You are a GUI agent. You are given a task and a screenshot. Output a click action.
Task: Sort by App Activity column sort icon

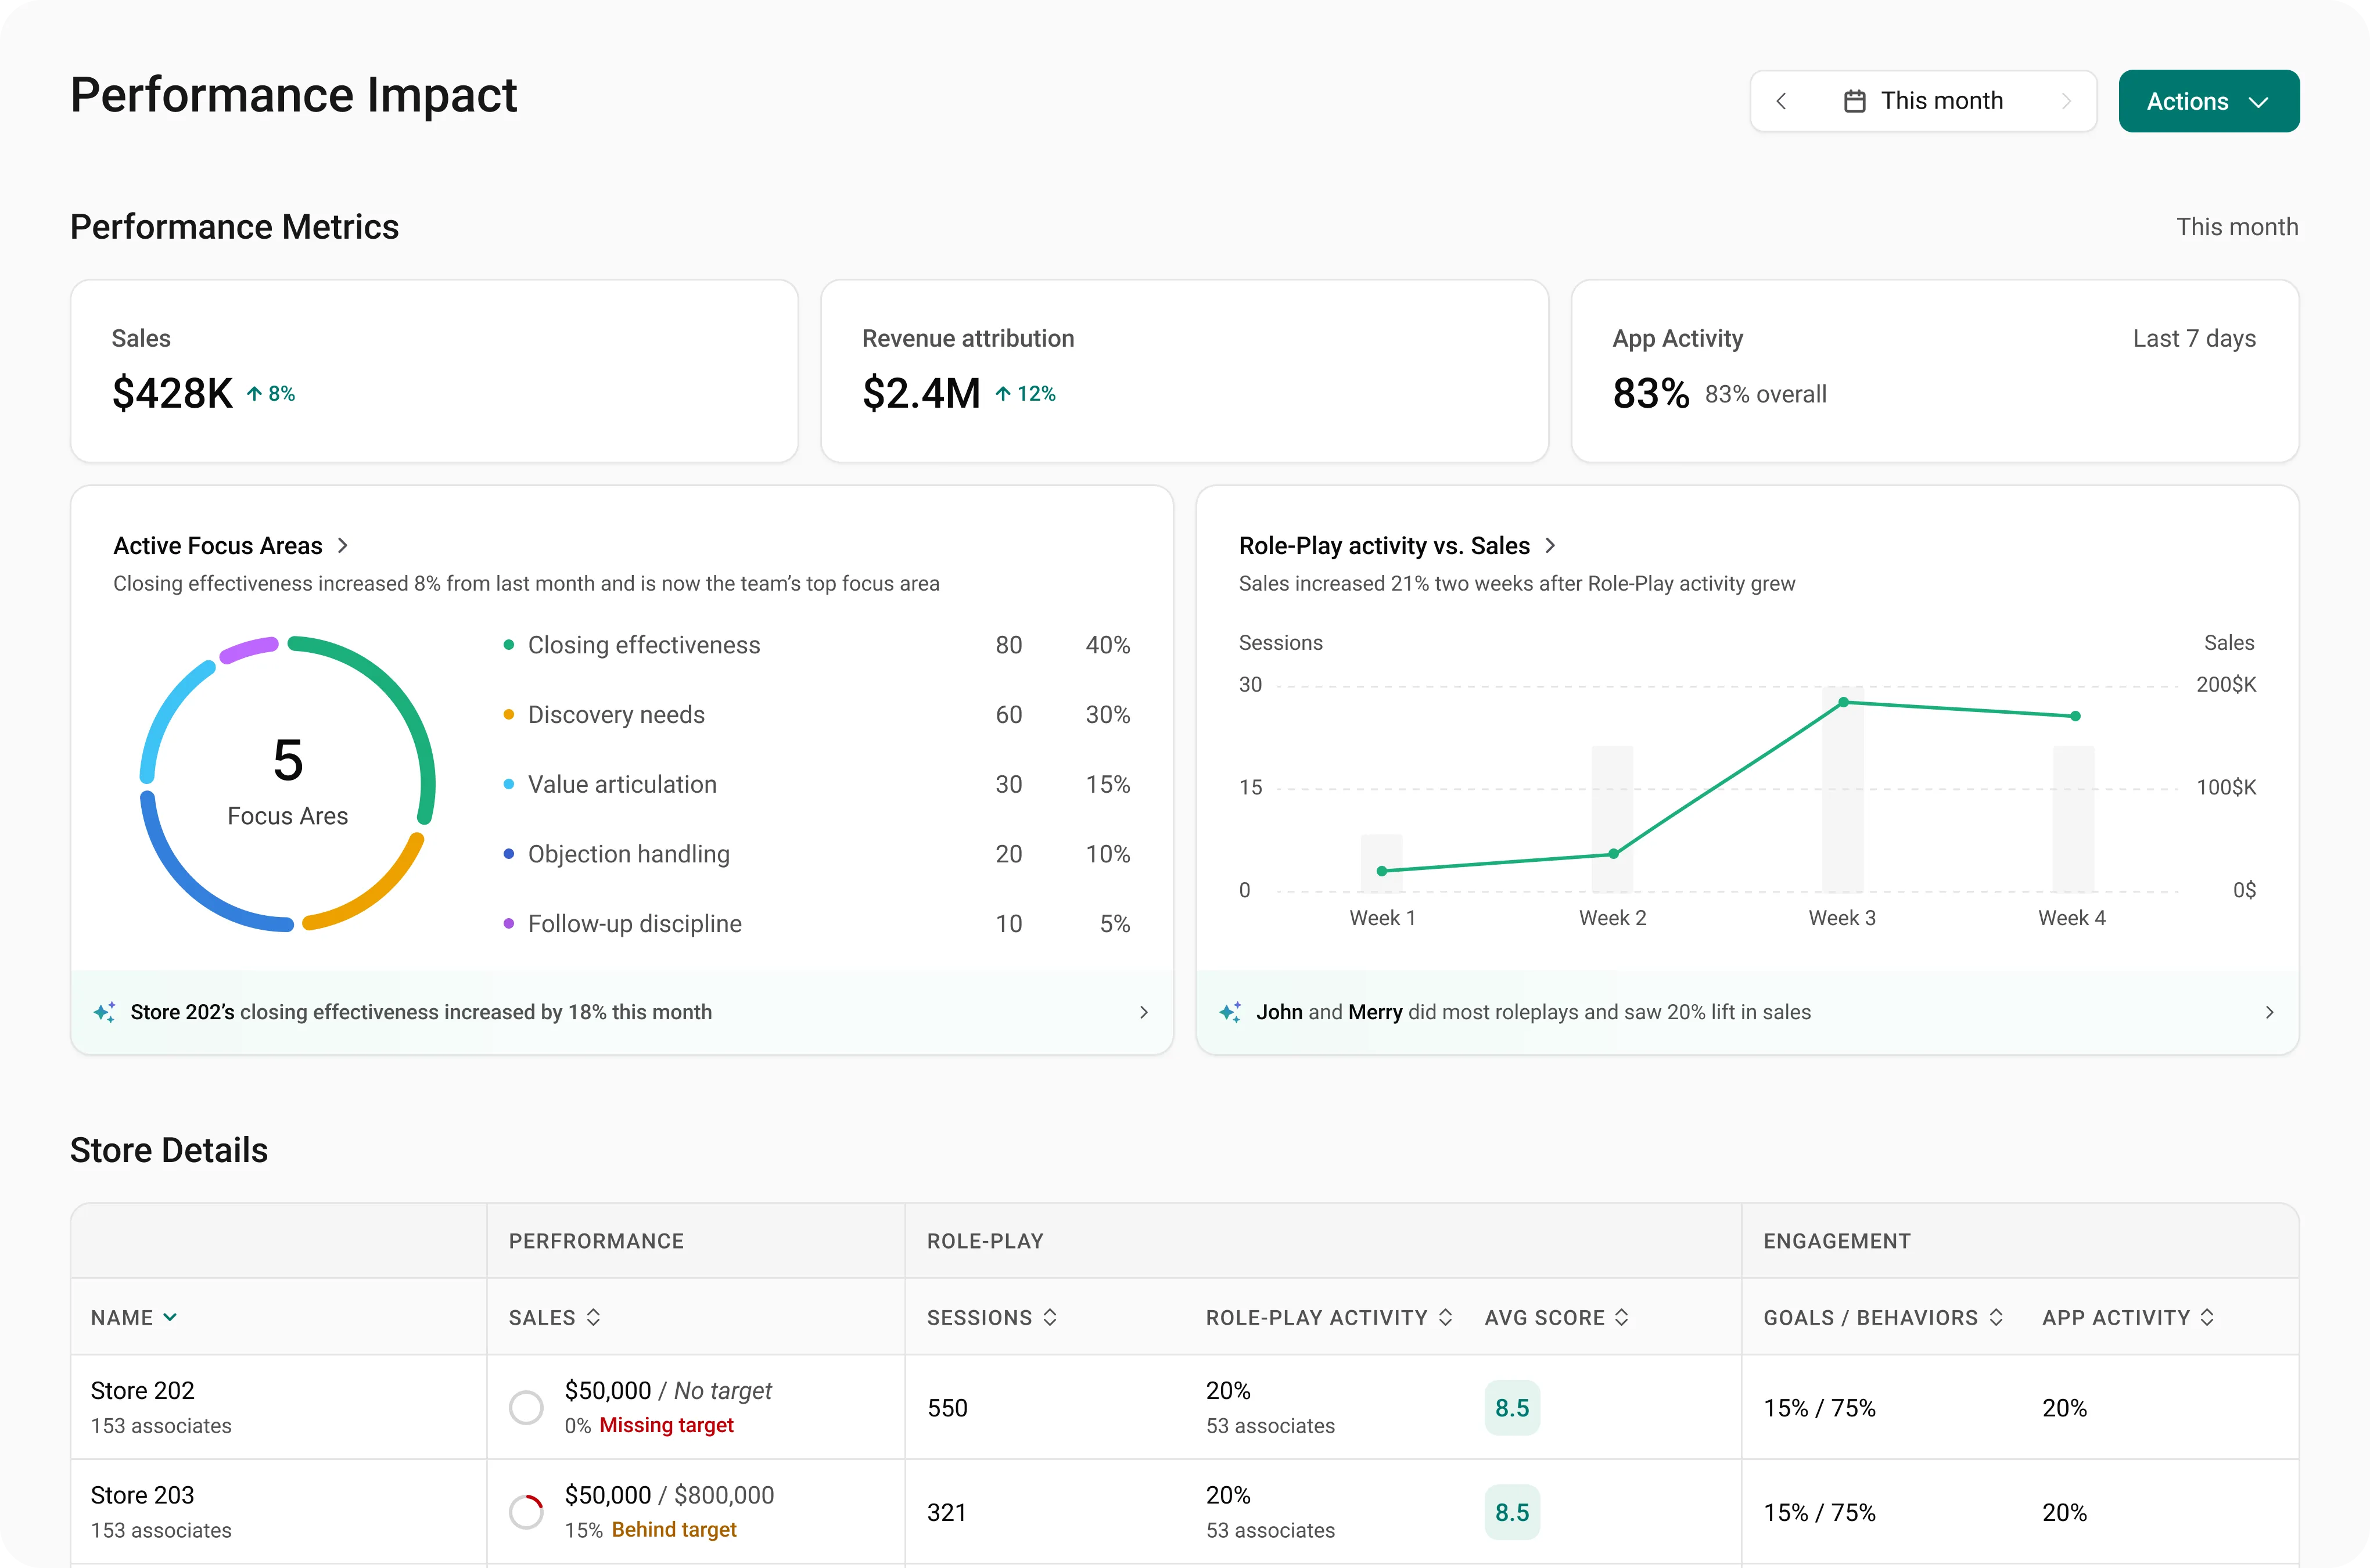[2206, 1317]
